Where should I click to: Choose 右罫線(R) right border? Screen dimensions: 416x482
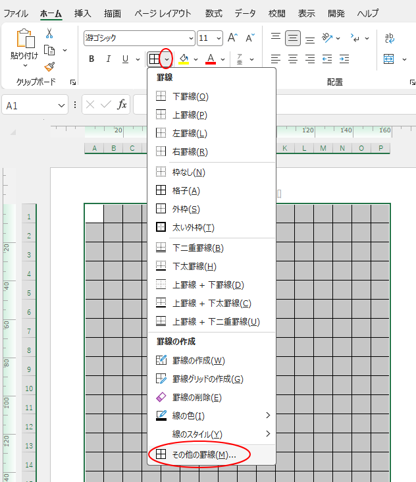click(x=212, y=152)
